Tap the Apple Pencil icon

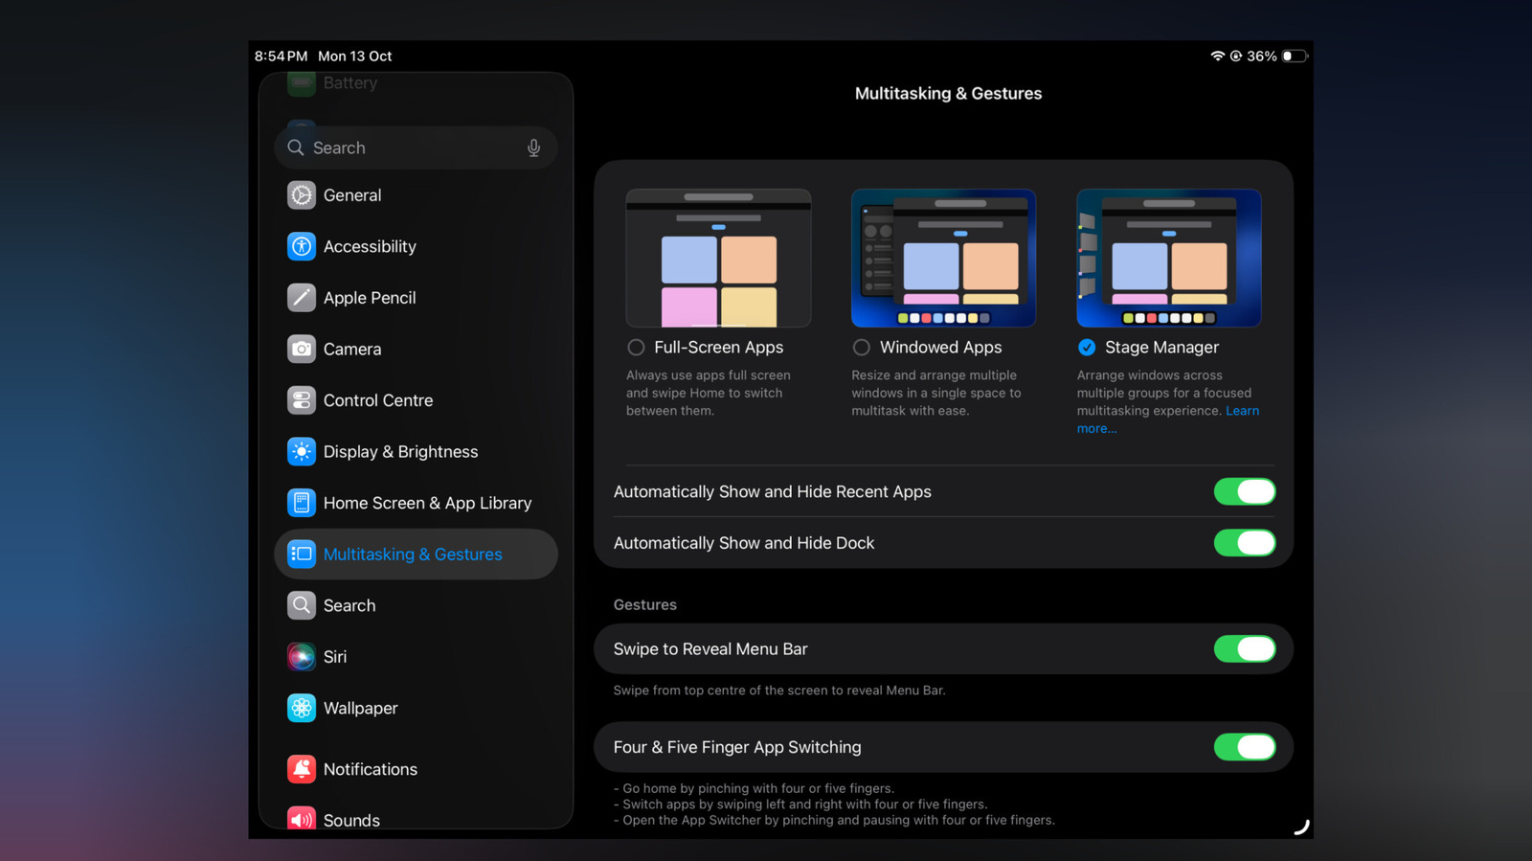point(302,298)
